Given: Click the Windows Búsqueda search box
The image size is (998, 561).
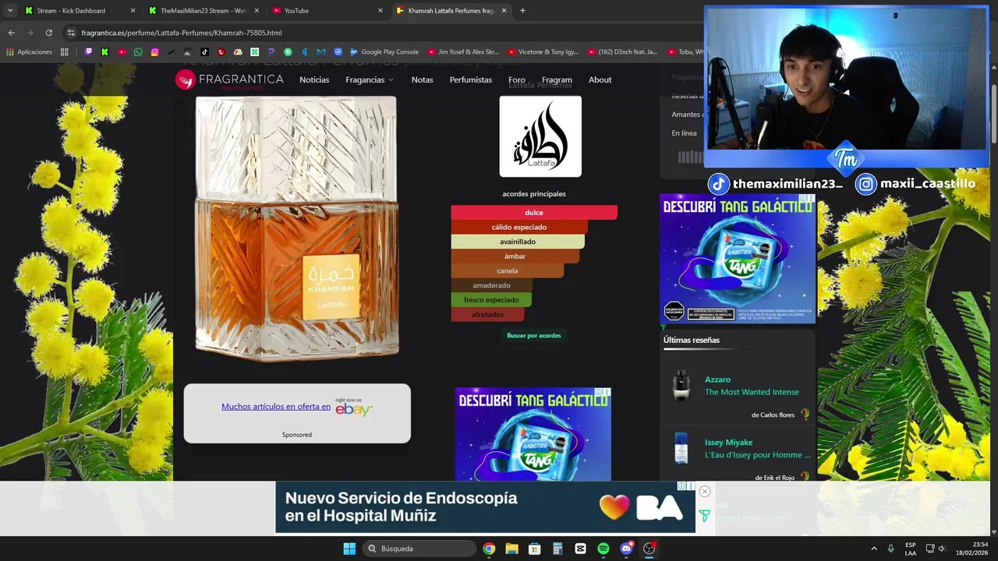Looking at the screenshot, I should 419,549.
